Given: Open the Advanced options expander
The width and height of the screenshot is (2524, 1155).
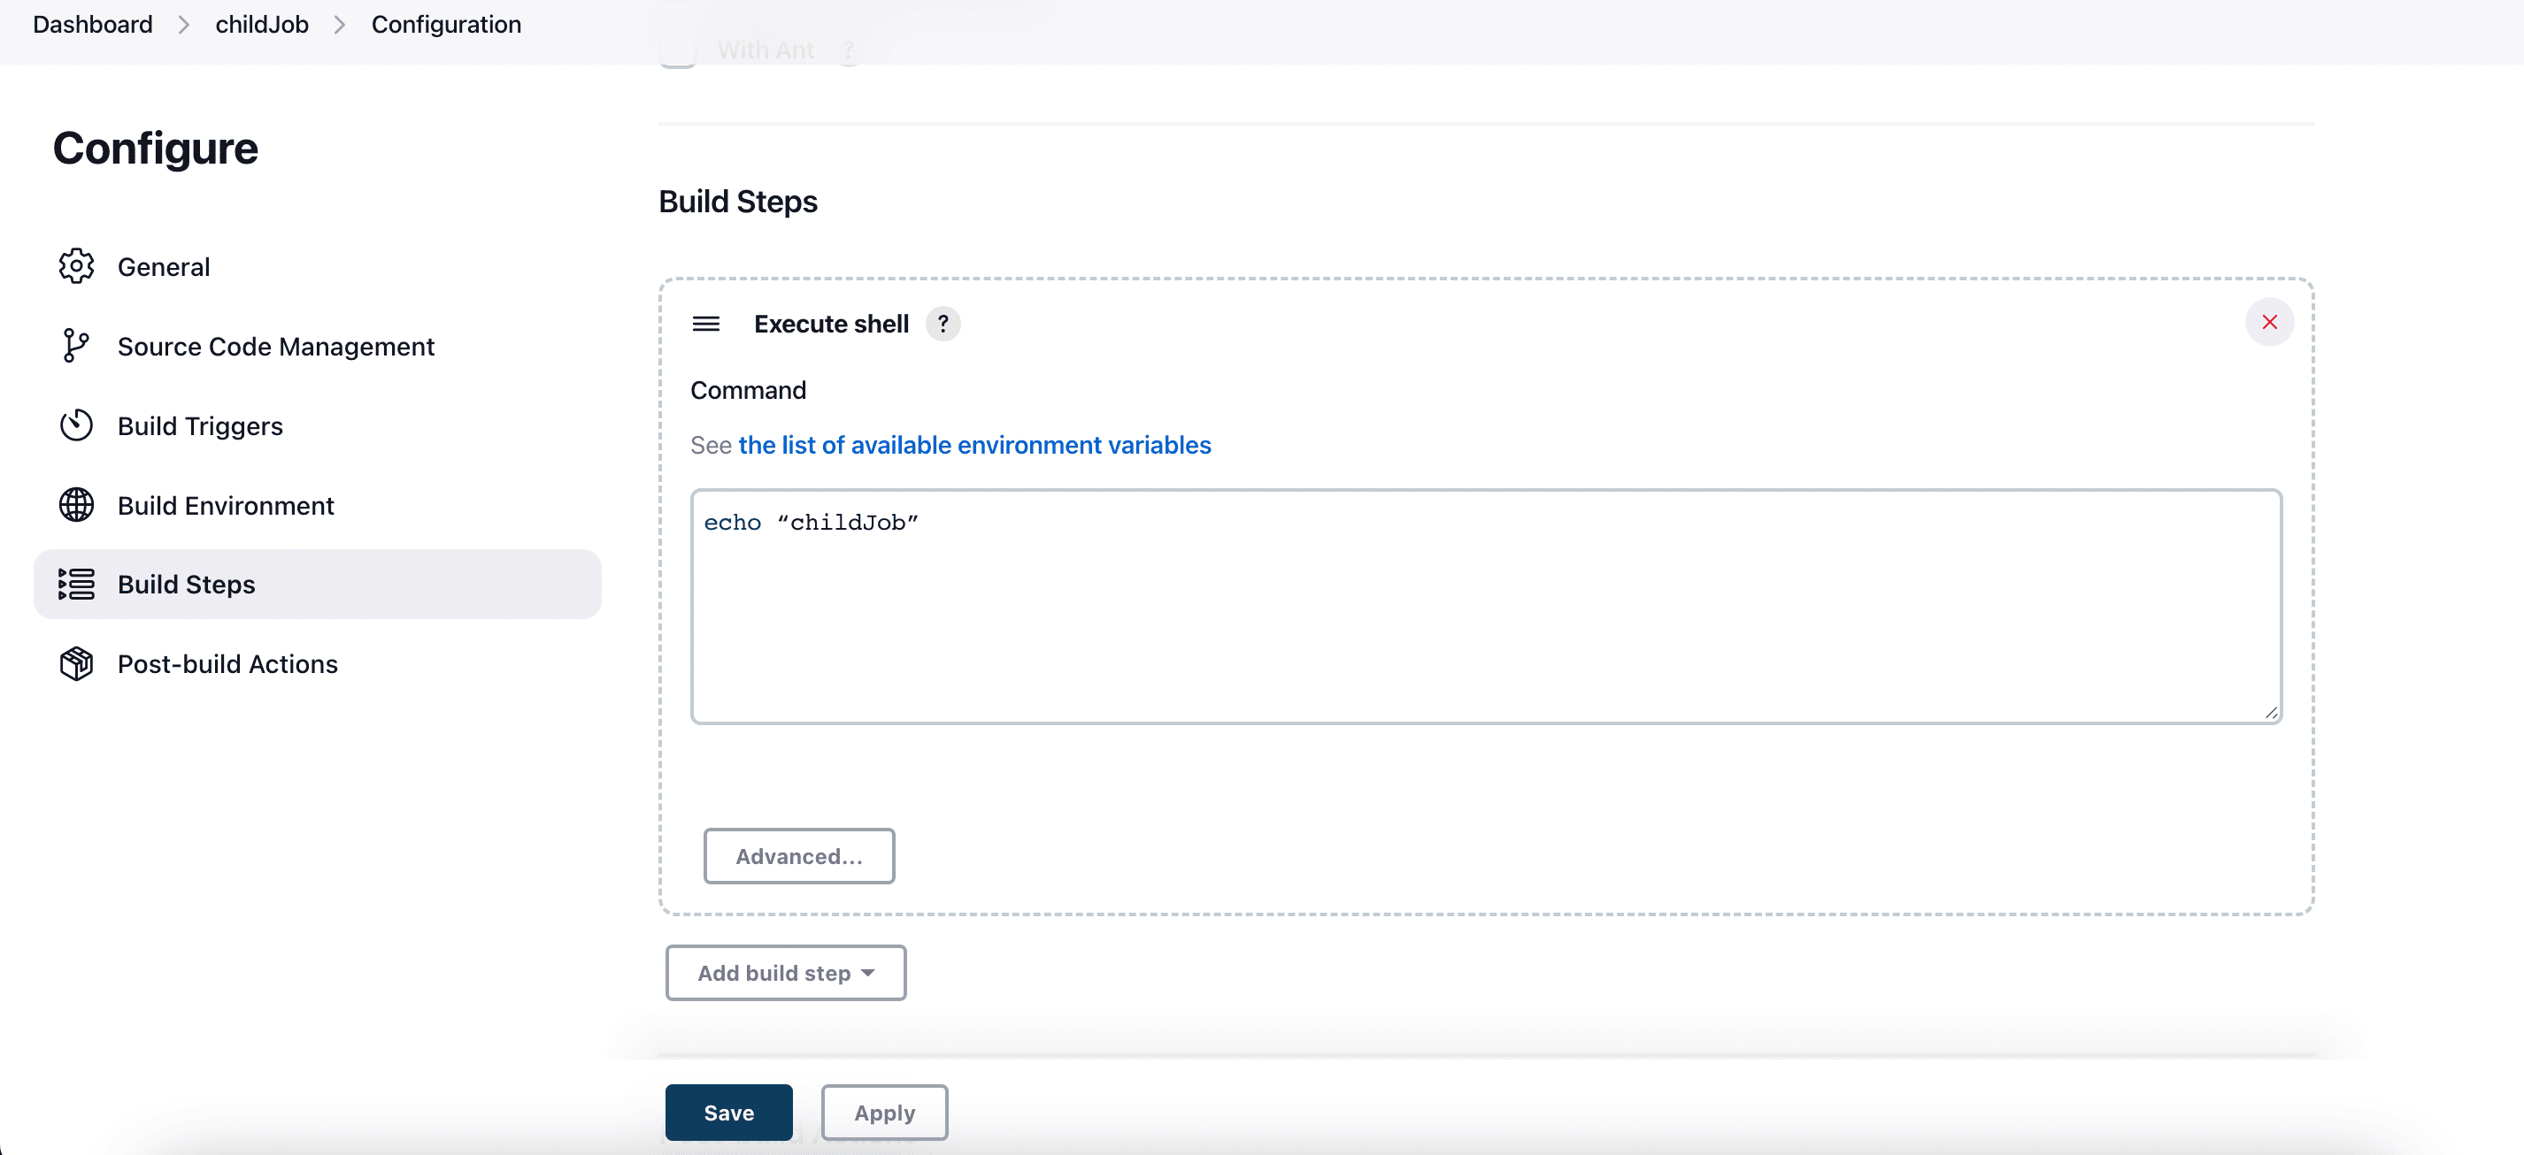Looking at the screenshot, I should [x=802, y=854].
